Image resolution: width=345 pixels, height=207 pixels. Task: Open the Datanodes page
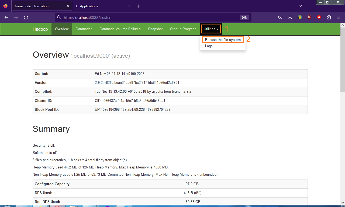pos(84,29)
